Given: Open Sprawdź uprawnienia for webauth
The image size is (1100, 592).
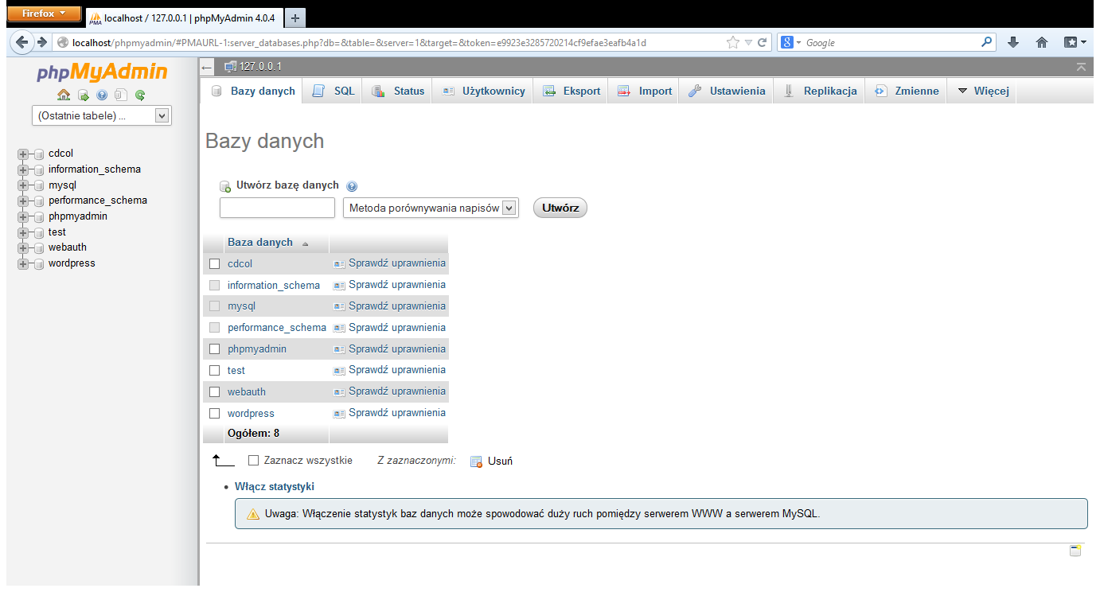Looking at the screenshot, I should coord(397,391).
